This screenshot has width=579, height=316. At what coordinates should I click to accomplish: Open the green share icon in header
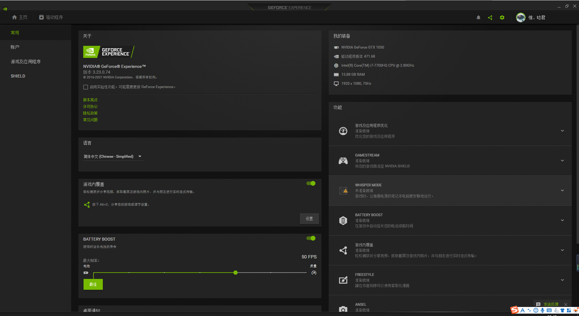point(490,17)
